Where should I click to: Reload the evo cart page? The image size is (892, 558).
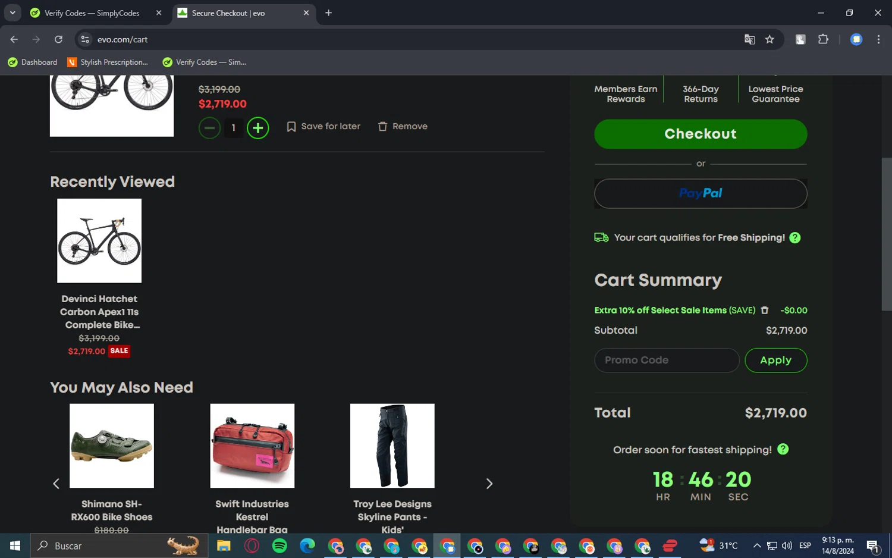click(58, 39)
